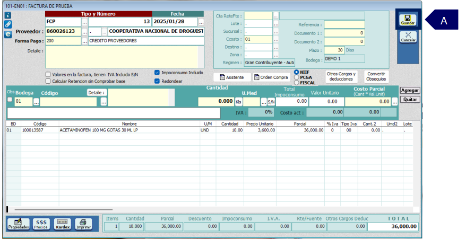Click the Guardar save icon

click(x=408, y=20)
